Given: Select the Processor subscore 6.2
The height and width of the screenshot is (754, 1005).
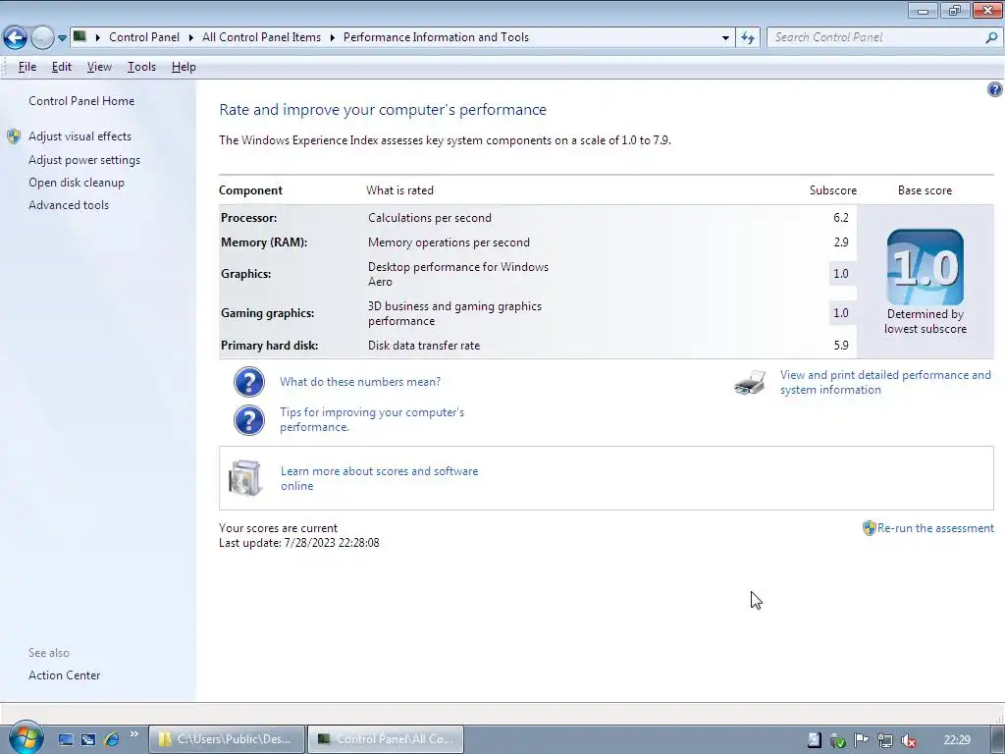Looking at the screenshot, I should click(841, 217).
